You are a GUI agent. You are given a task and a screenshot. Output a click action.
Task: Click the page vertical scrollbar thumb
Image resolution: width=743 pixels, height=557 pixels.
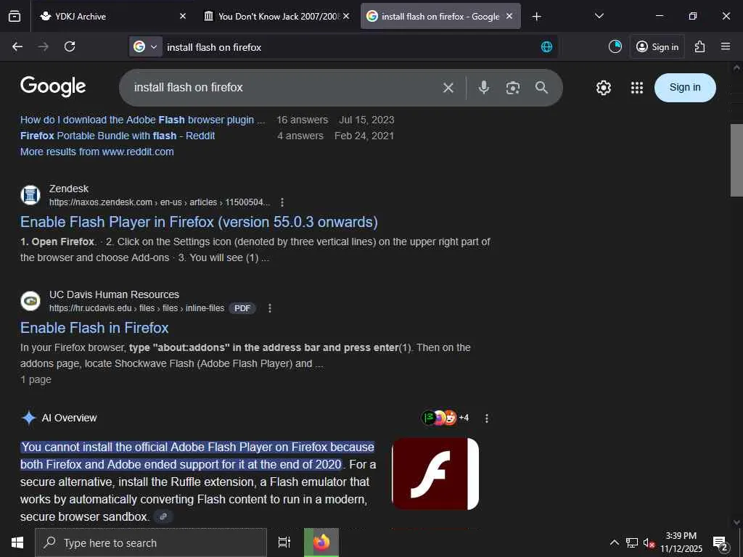(x=736, y=160)
